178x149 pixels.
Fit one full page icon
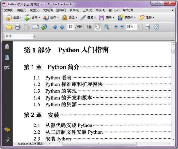point(156,27)
